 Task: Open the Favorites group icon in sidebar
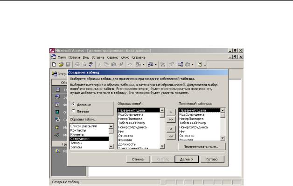(x=57, y=151)
